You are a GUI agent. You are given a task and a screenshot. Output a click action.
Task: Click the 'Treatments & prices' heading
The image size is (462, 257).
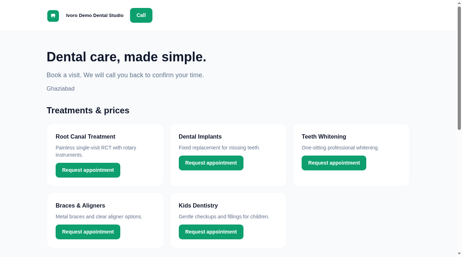88,110
